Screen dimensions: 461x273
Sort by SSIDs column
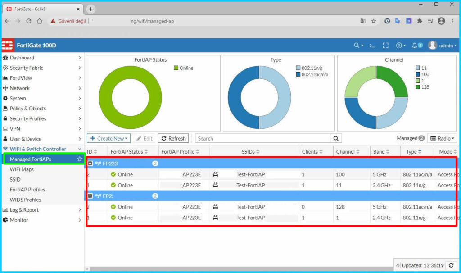tap(250, 152)
